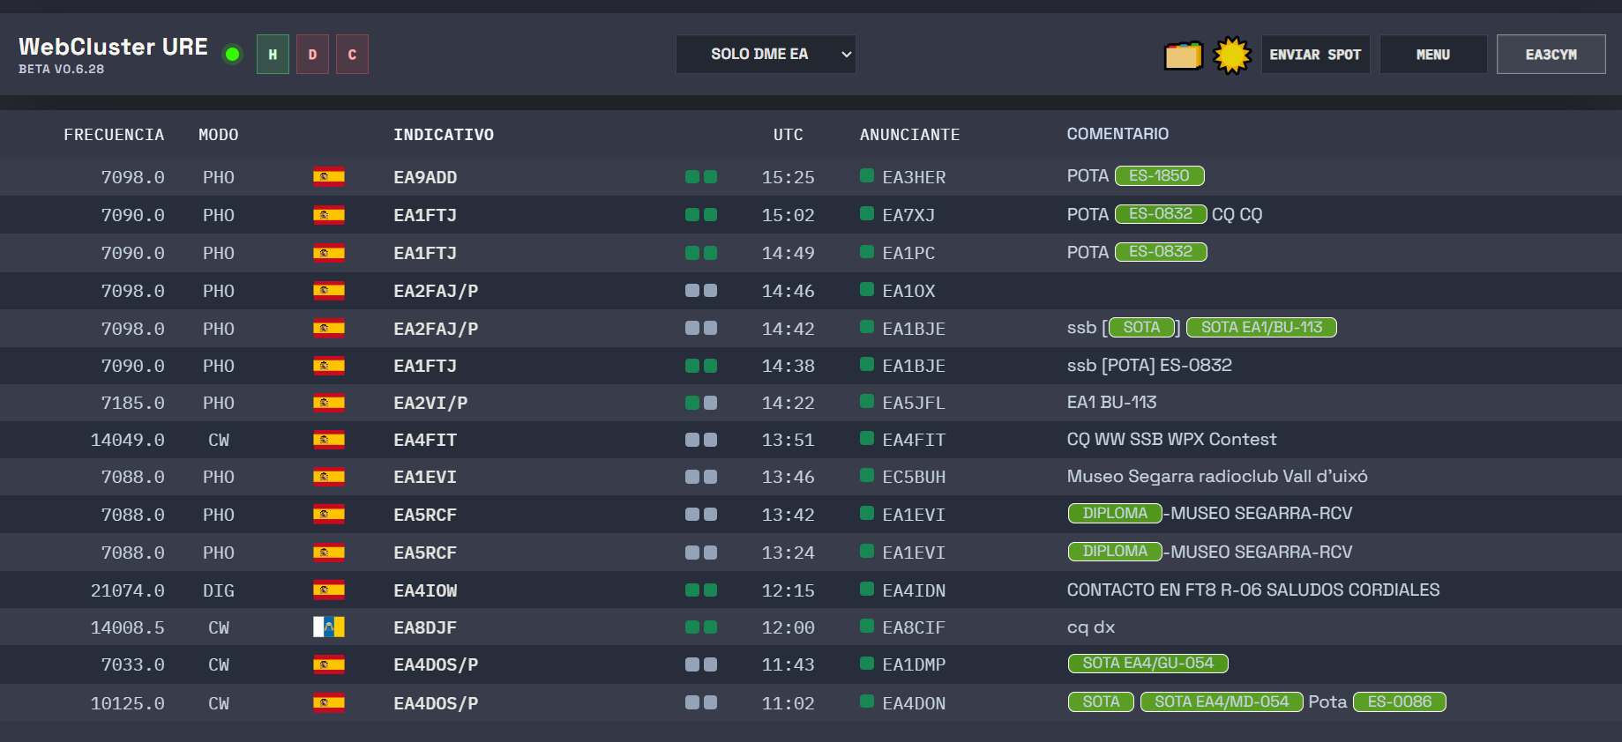Click the folder icon in the header
Image resolution: width=1622 pixels, height=742 pixels.
point(1184,56)
